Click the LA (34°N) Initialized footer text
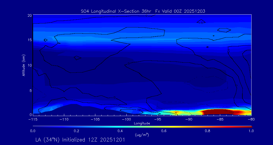Image resolution: width=273 pixels, height=145 pixels. [x=80, y=140]
